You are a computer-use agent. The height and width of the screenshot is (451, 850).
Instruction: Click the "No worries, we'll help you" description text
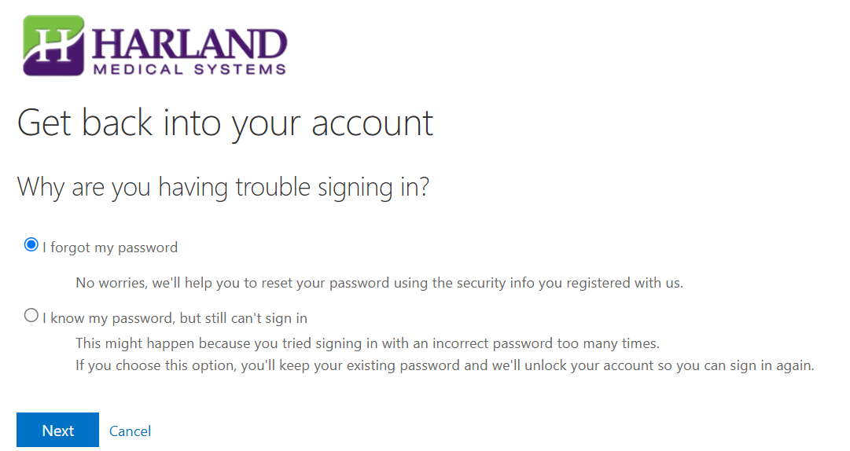pyautogui.click(x=379, y=283)
